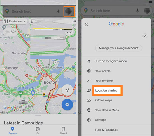Image resolution: width=154 pixels, height=136 pixels.
Task: Open Your profile
Action: pyautogui.click(x=103, y=71)
